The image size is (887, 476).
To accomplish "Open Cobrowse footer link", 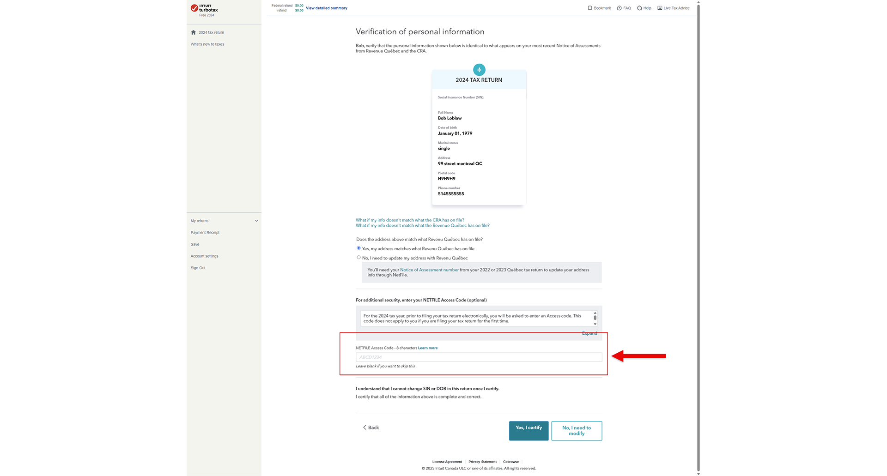I will point(511,462).
